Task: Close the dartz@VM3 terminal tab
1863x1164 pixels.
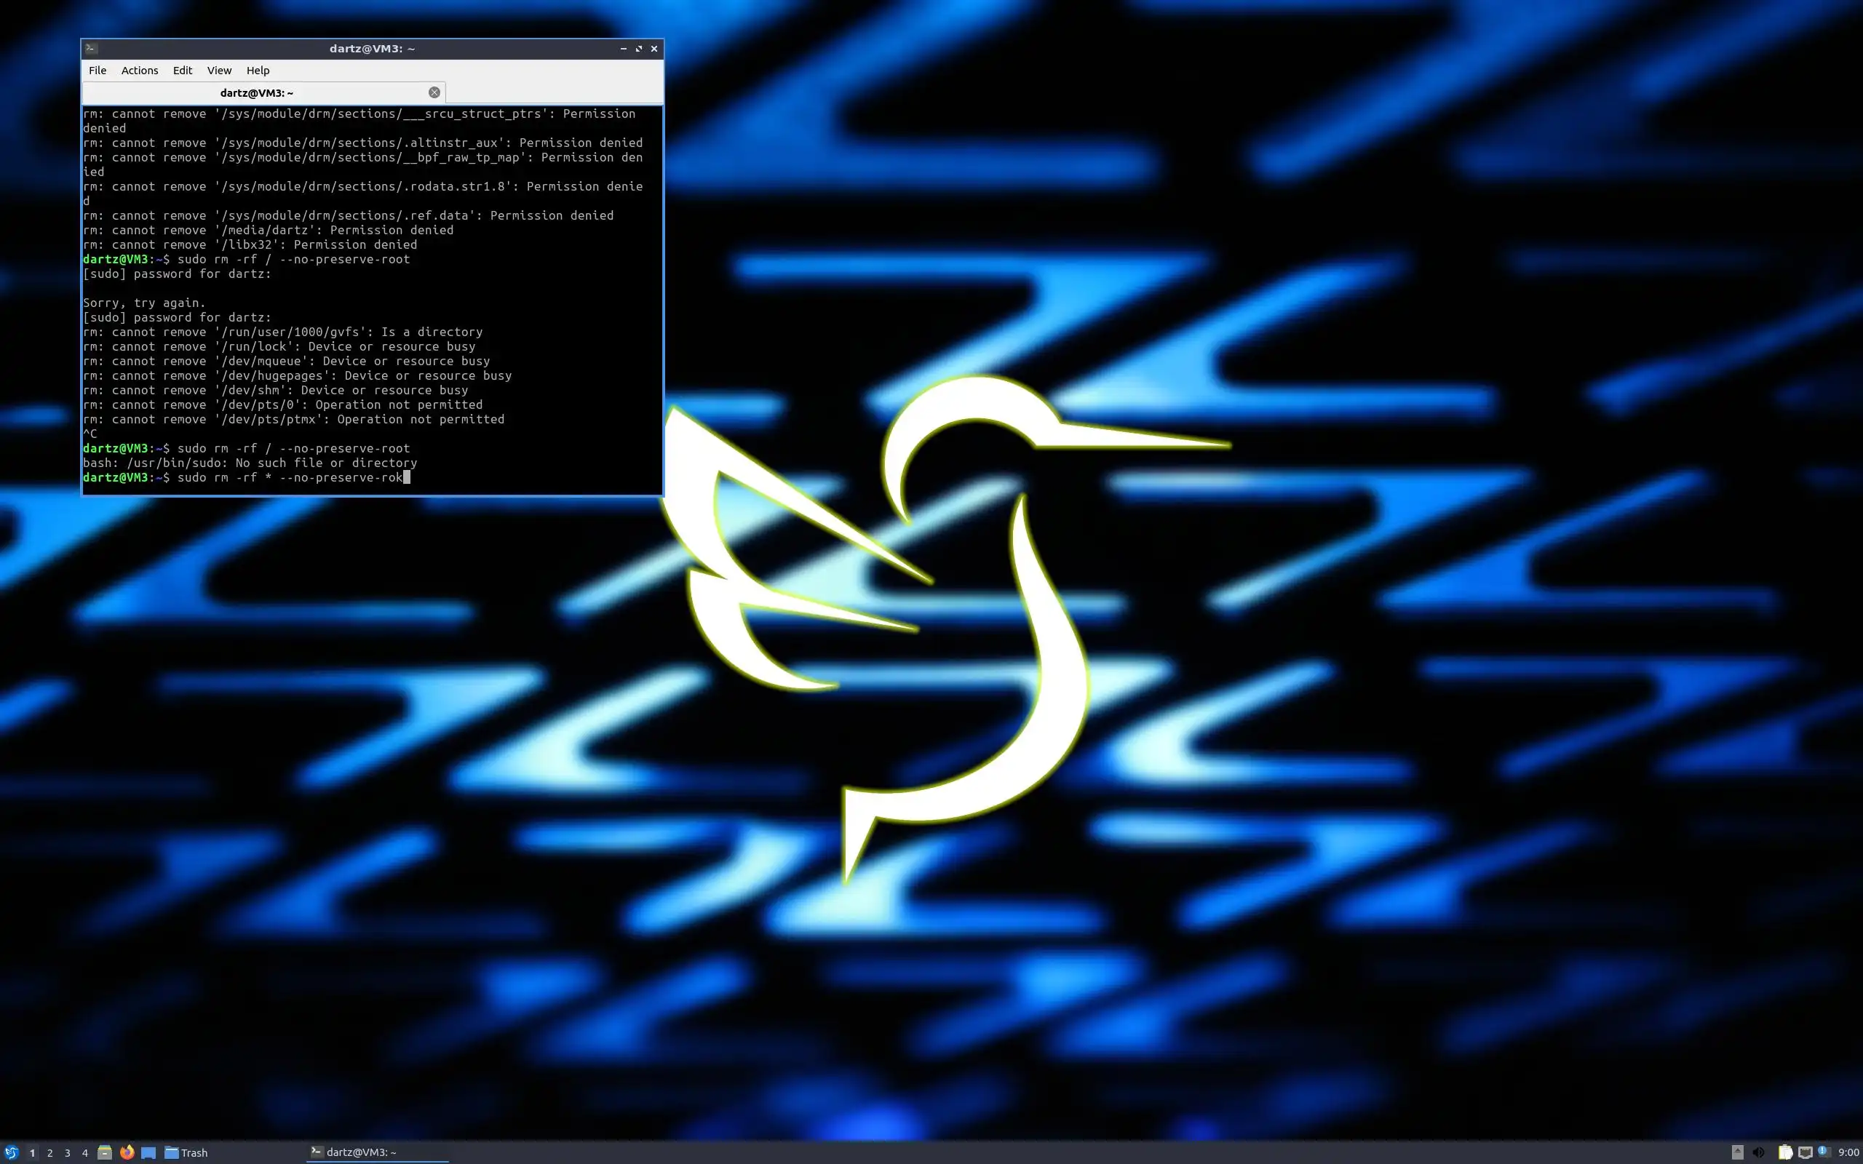Action: click(434, 92)
